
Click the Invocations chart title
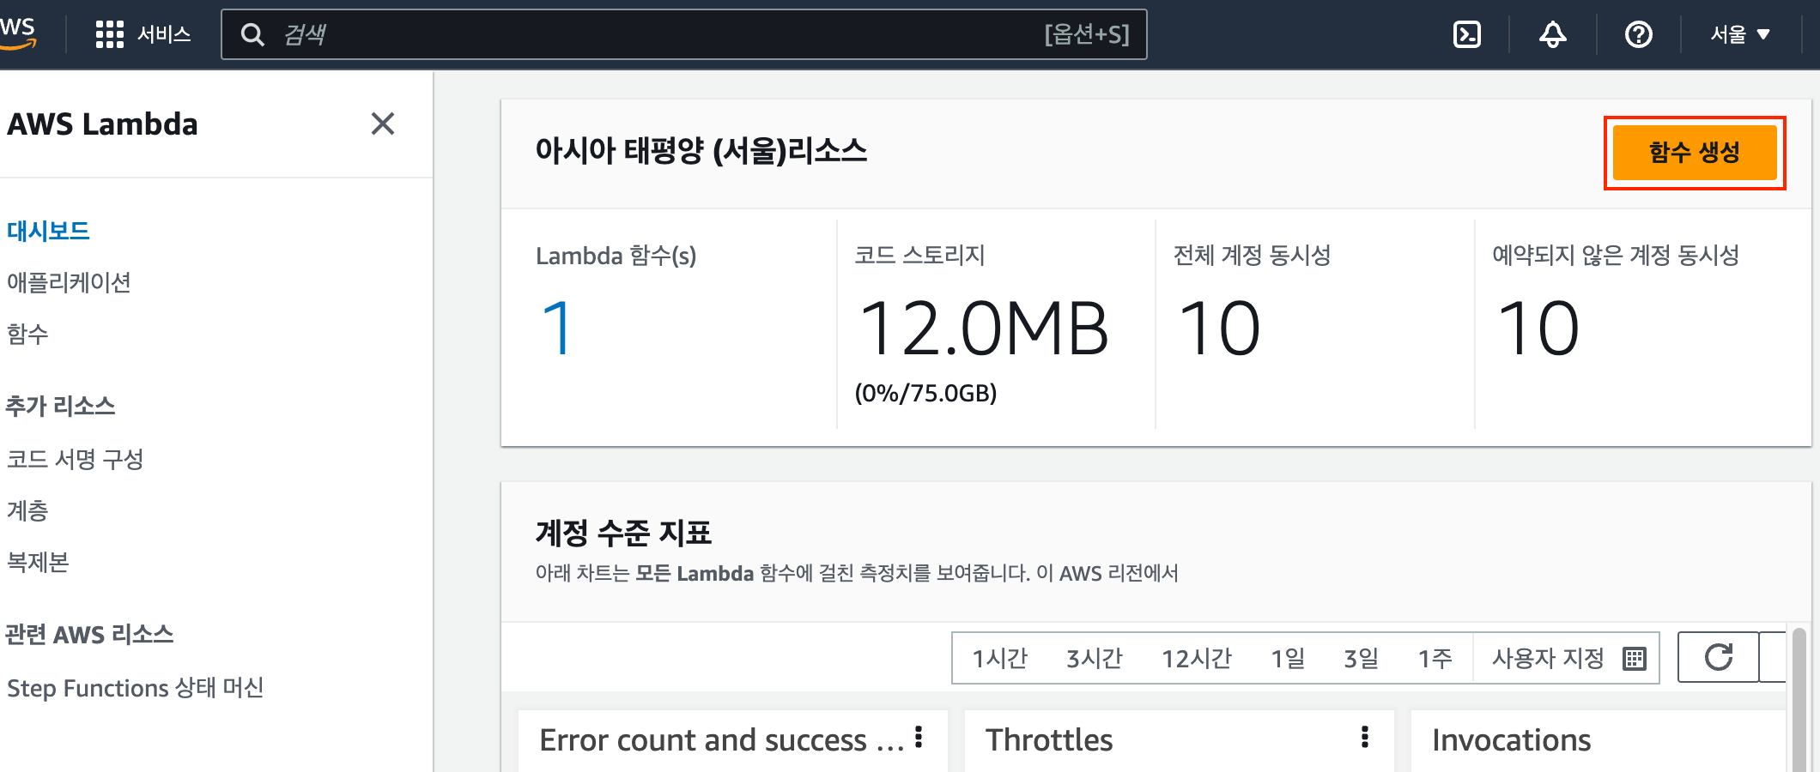coord(1512,739)
